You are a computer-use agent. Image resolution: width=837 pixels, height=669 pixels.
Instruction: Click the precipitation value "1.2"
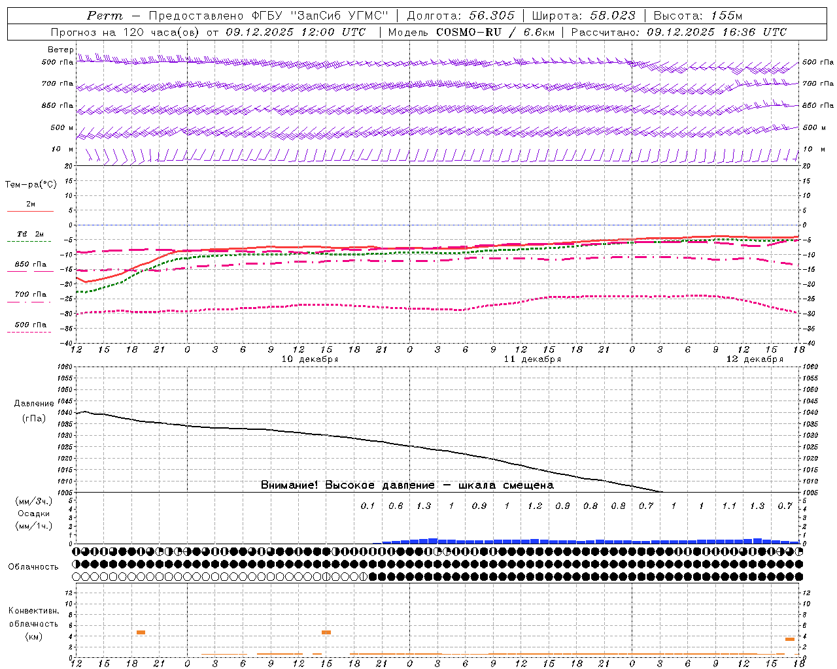pyautogui.click(x=535, y=506)
